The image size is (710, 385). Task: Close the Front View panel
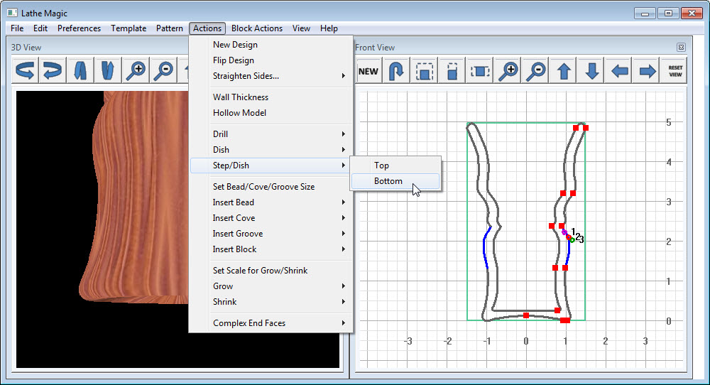pyautogui.click(x=681, y=48)
